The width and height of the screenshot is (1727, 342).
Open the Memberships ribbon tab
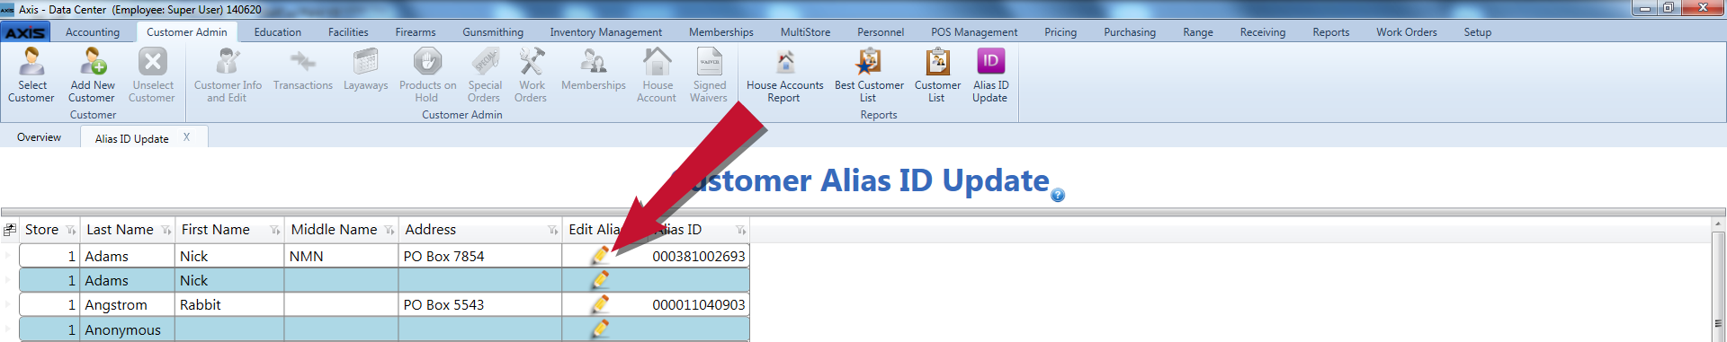(721, 32)
